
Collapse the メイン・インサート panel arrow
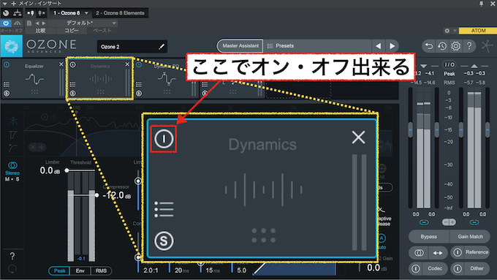coord(5,3)
